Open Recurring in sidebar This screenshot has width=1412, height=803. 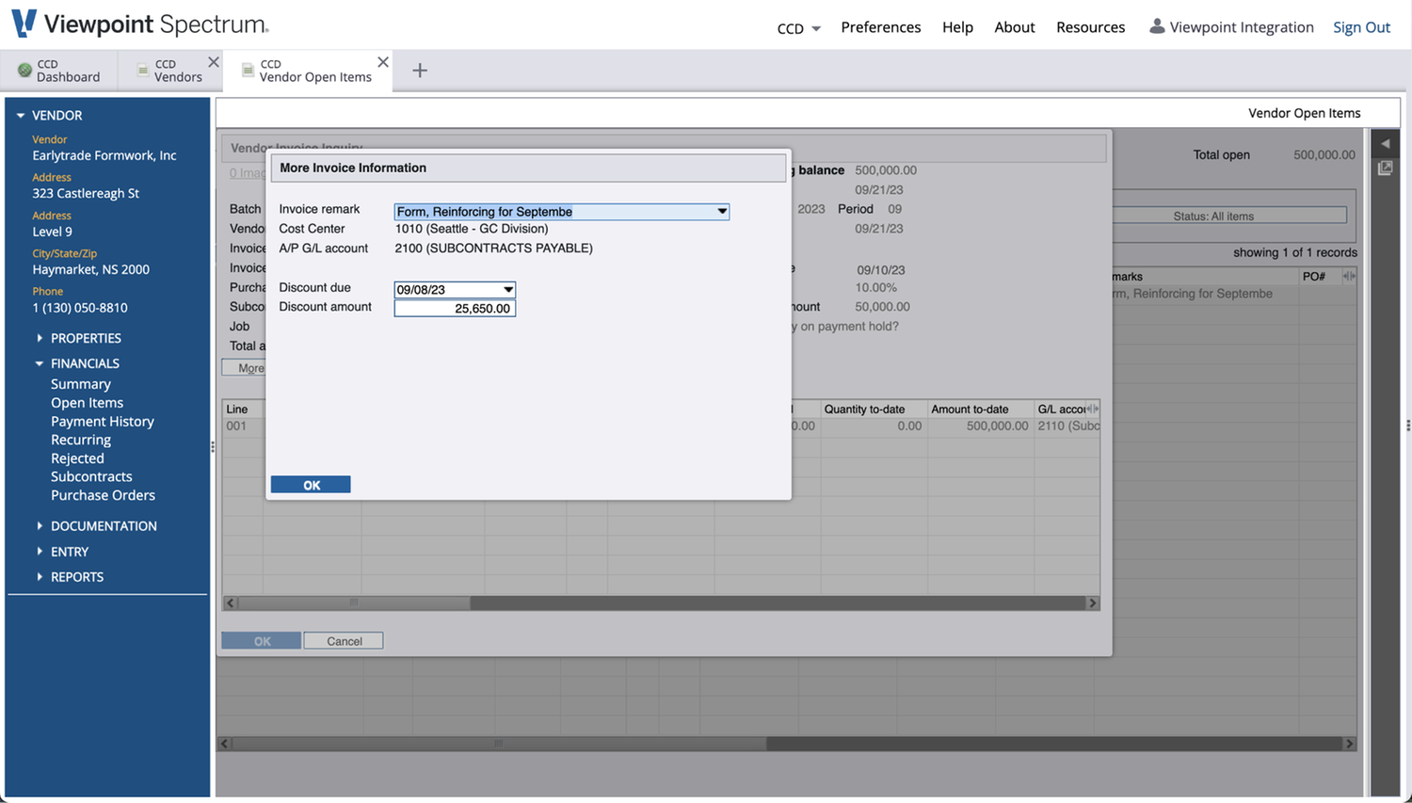[81, 440]
